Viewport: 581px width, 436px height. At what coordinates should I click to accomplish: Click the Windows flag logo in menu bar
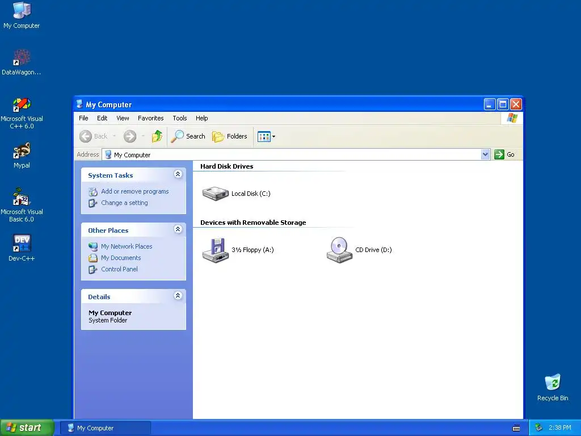[x=512, y=118]
